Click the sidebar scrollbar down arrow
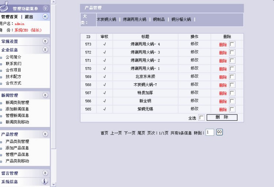274x187 pixels. point(54,184)
